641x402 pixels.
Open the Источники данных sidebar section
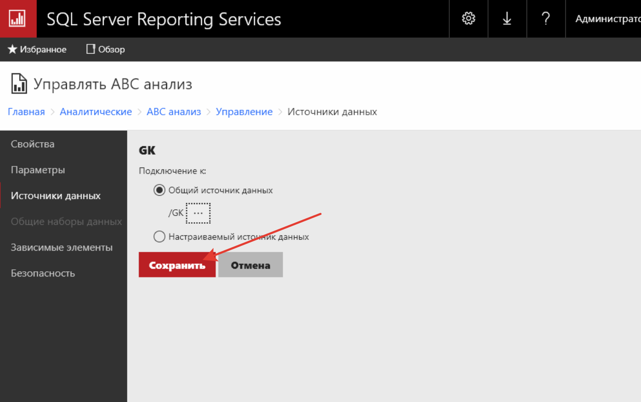coord(64,196)
